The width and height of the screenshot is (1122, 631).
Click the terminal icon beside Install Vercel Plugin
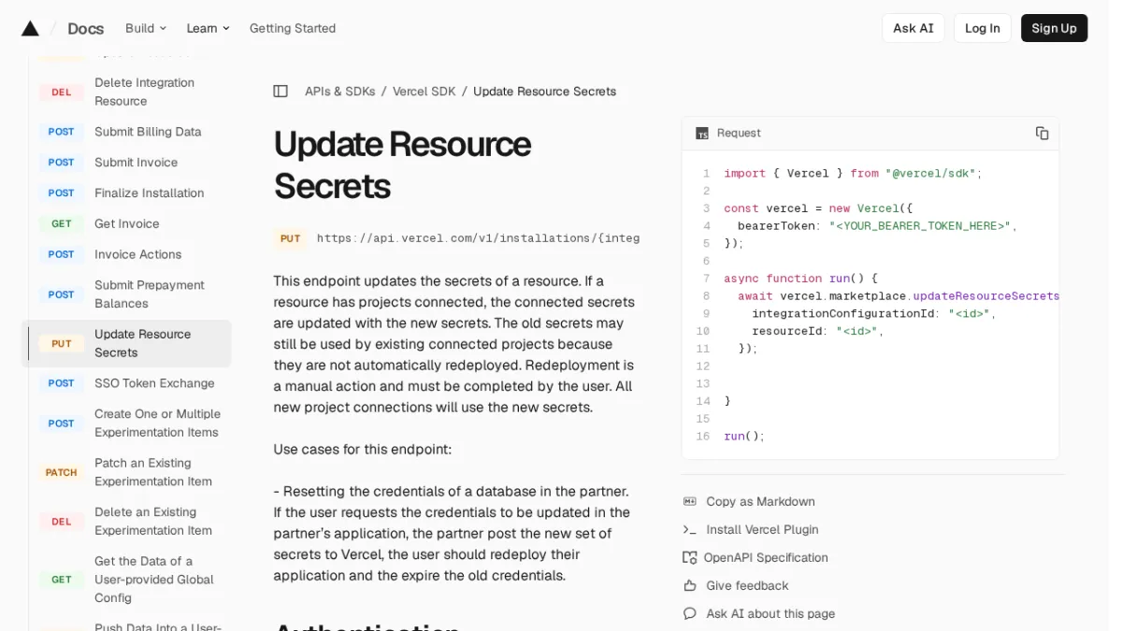pyautogui.click(x=690, y=530)
